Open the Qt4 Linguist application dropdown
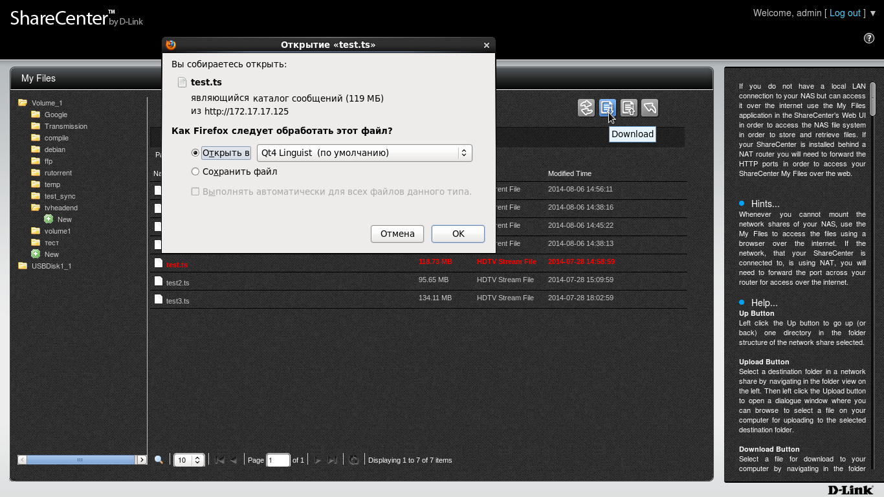Viewport: 884px width, 497px height. point(364,153)
